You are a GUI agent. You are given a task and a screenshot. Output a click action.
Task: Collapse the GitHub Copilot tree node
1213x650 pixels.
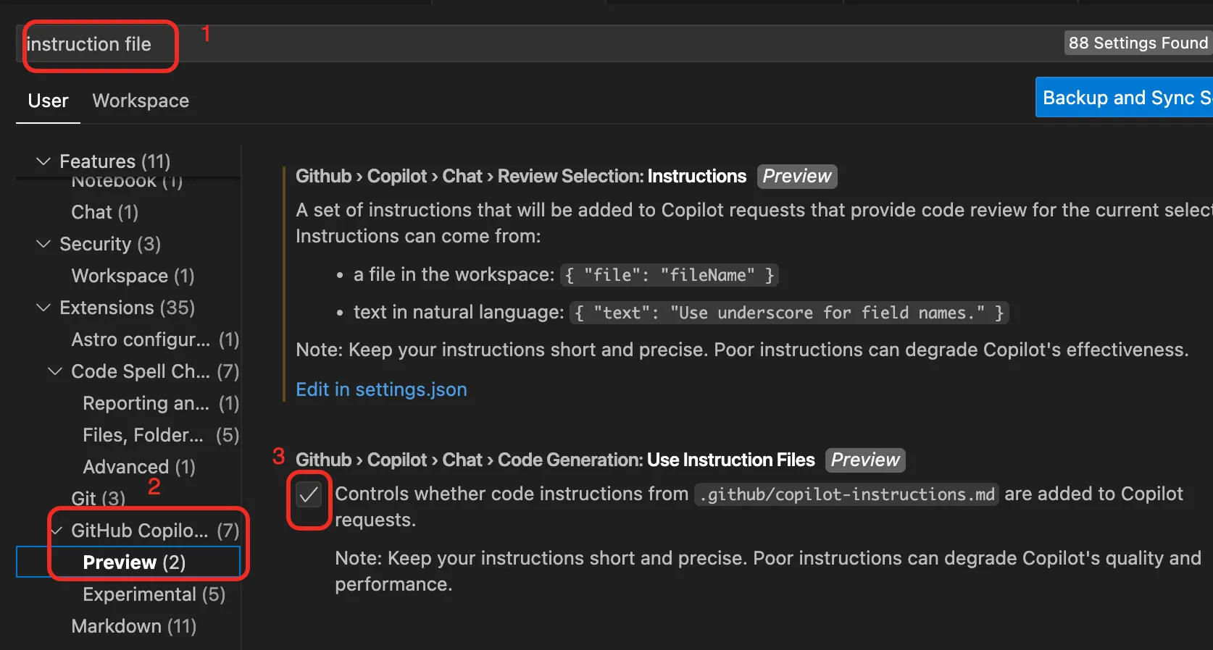(x=57, y=530)
